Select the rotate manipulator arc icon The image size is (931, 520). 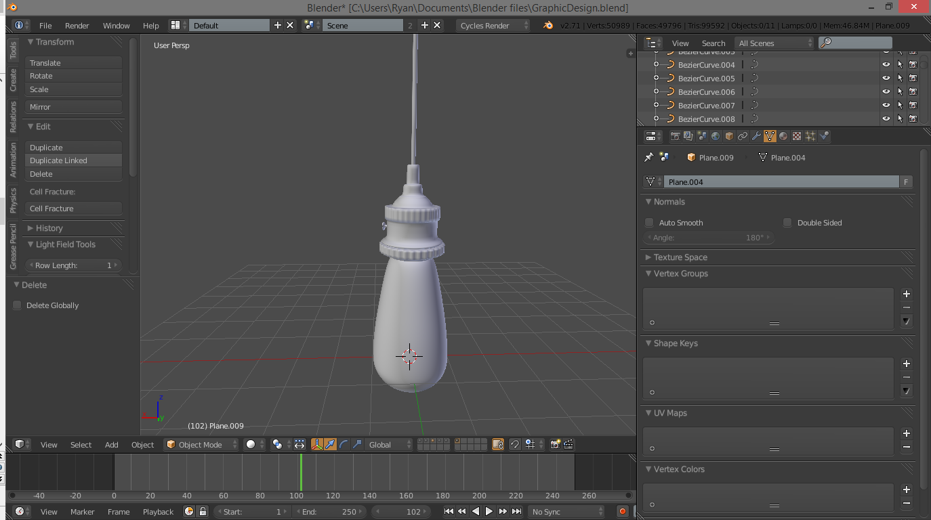click(x=343, y=444)
